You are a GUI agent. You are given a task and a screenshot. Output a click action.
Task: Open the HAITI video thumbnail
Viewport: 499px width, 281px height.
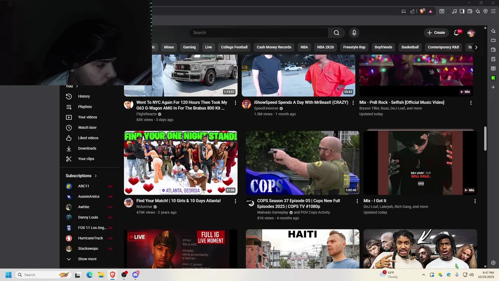coord(303,249)
